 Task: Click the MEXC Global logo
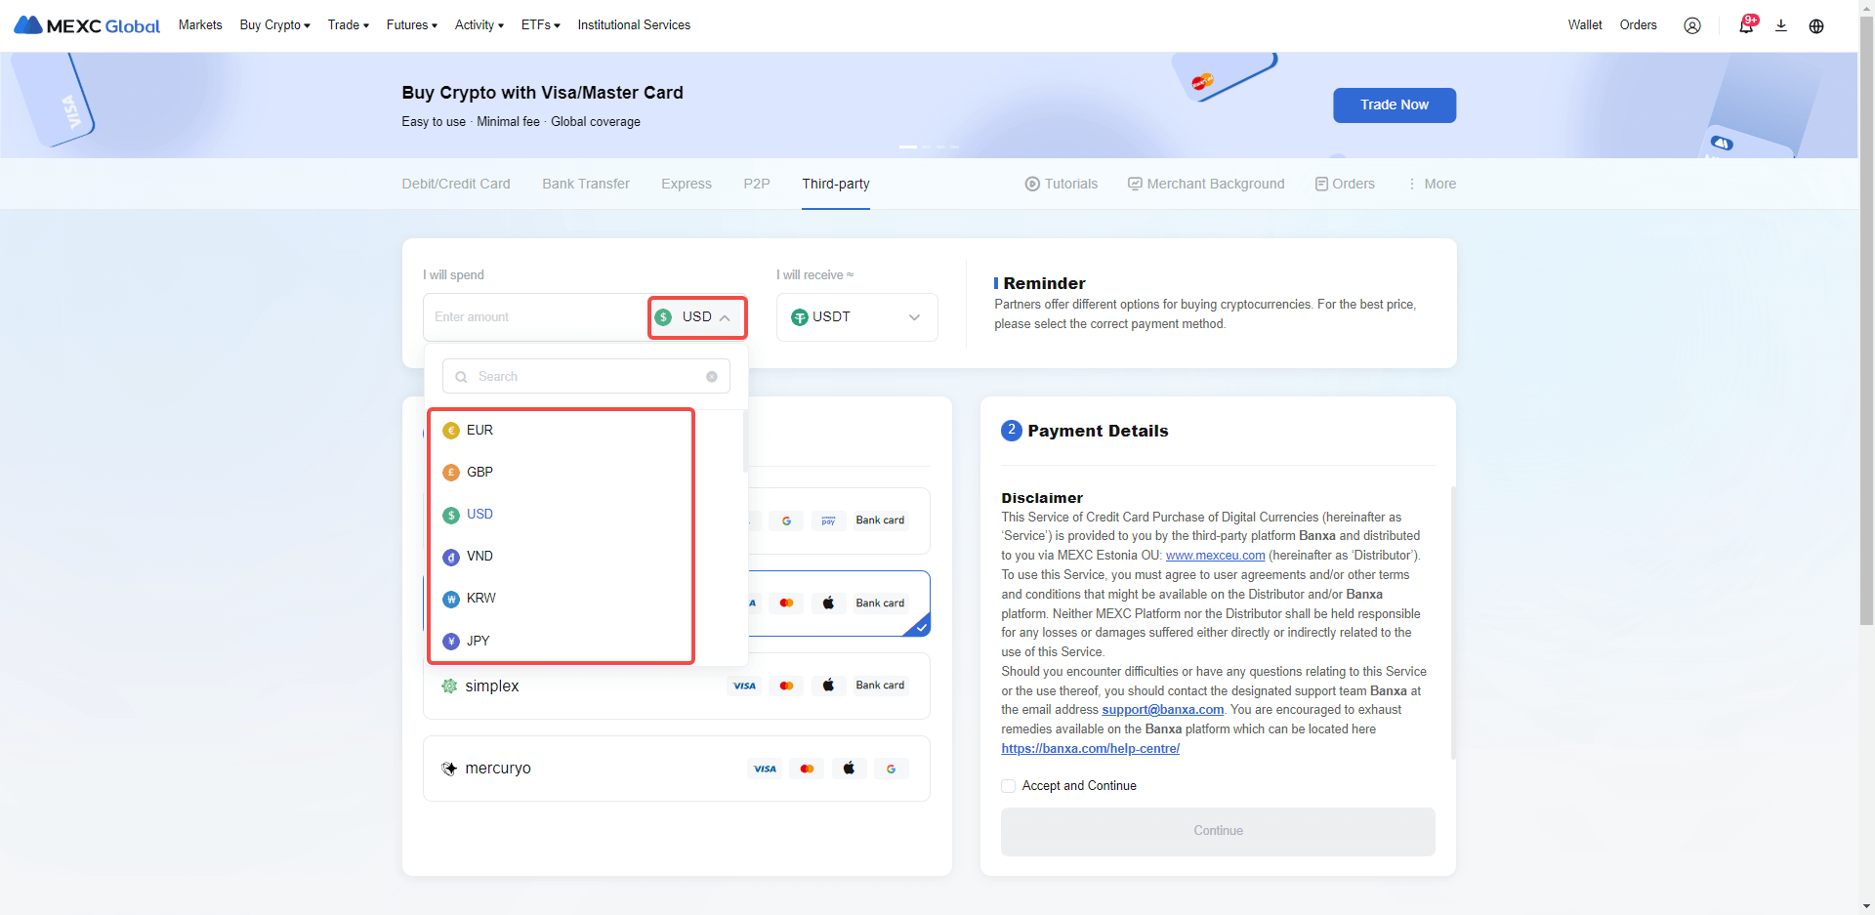(87, 25)
